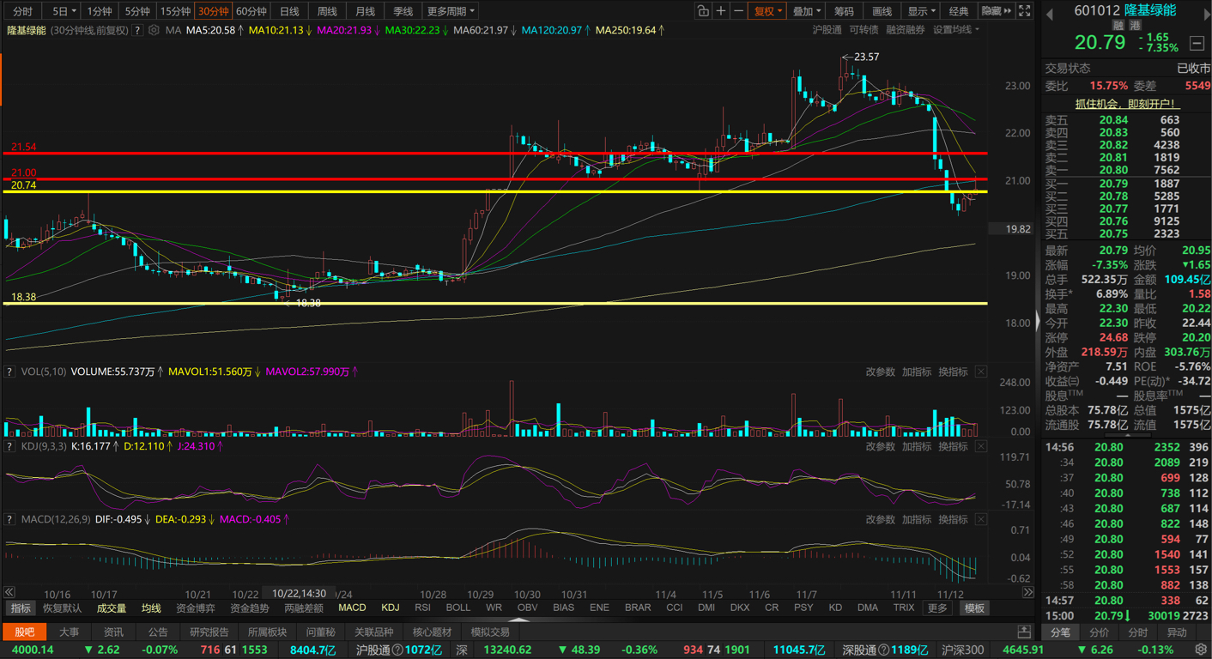Open help for MACD indicator
This screenshot has height=659, width=1212.
(x=9, y=519)
